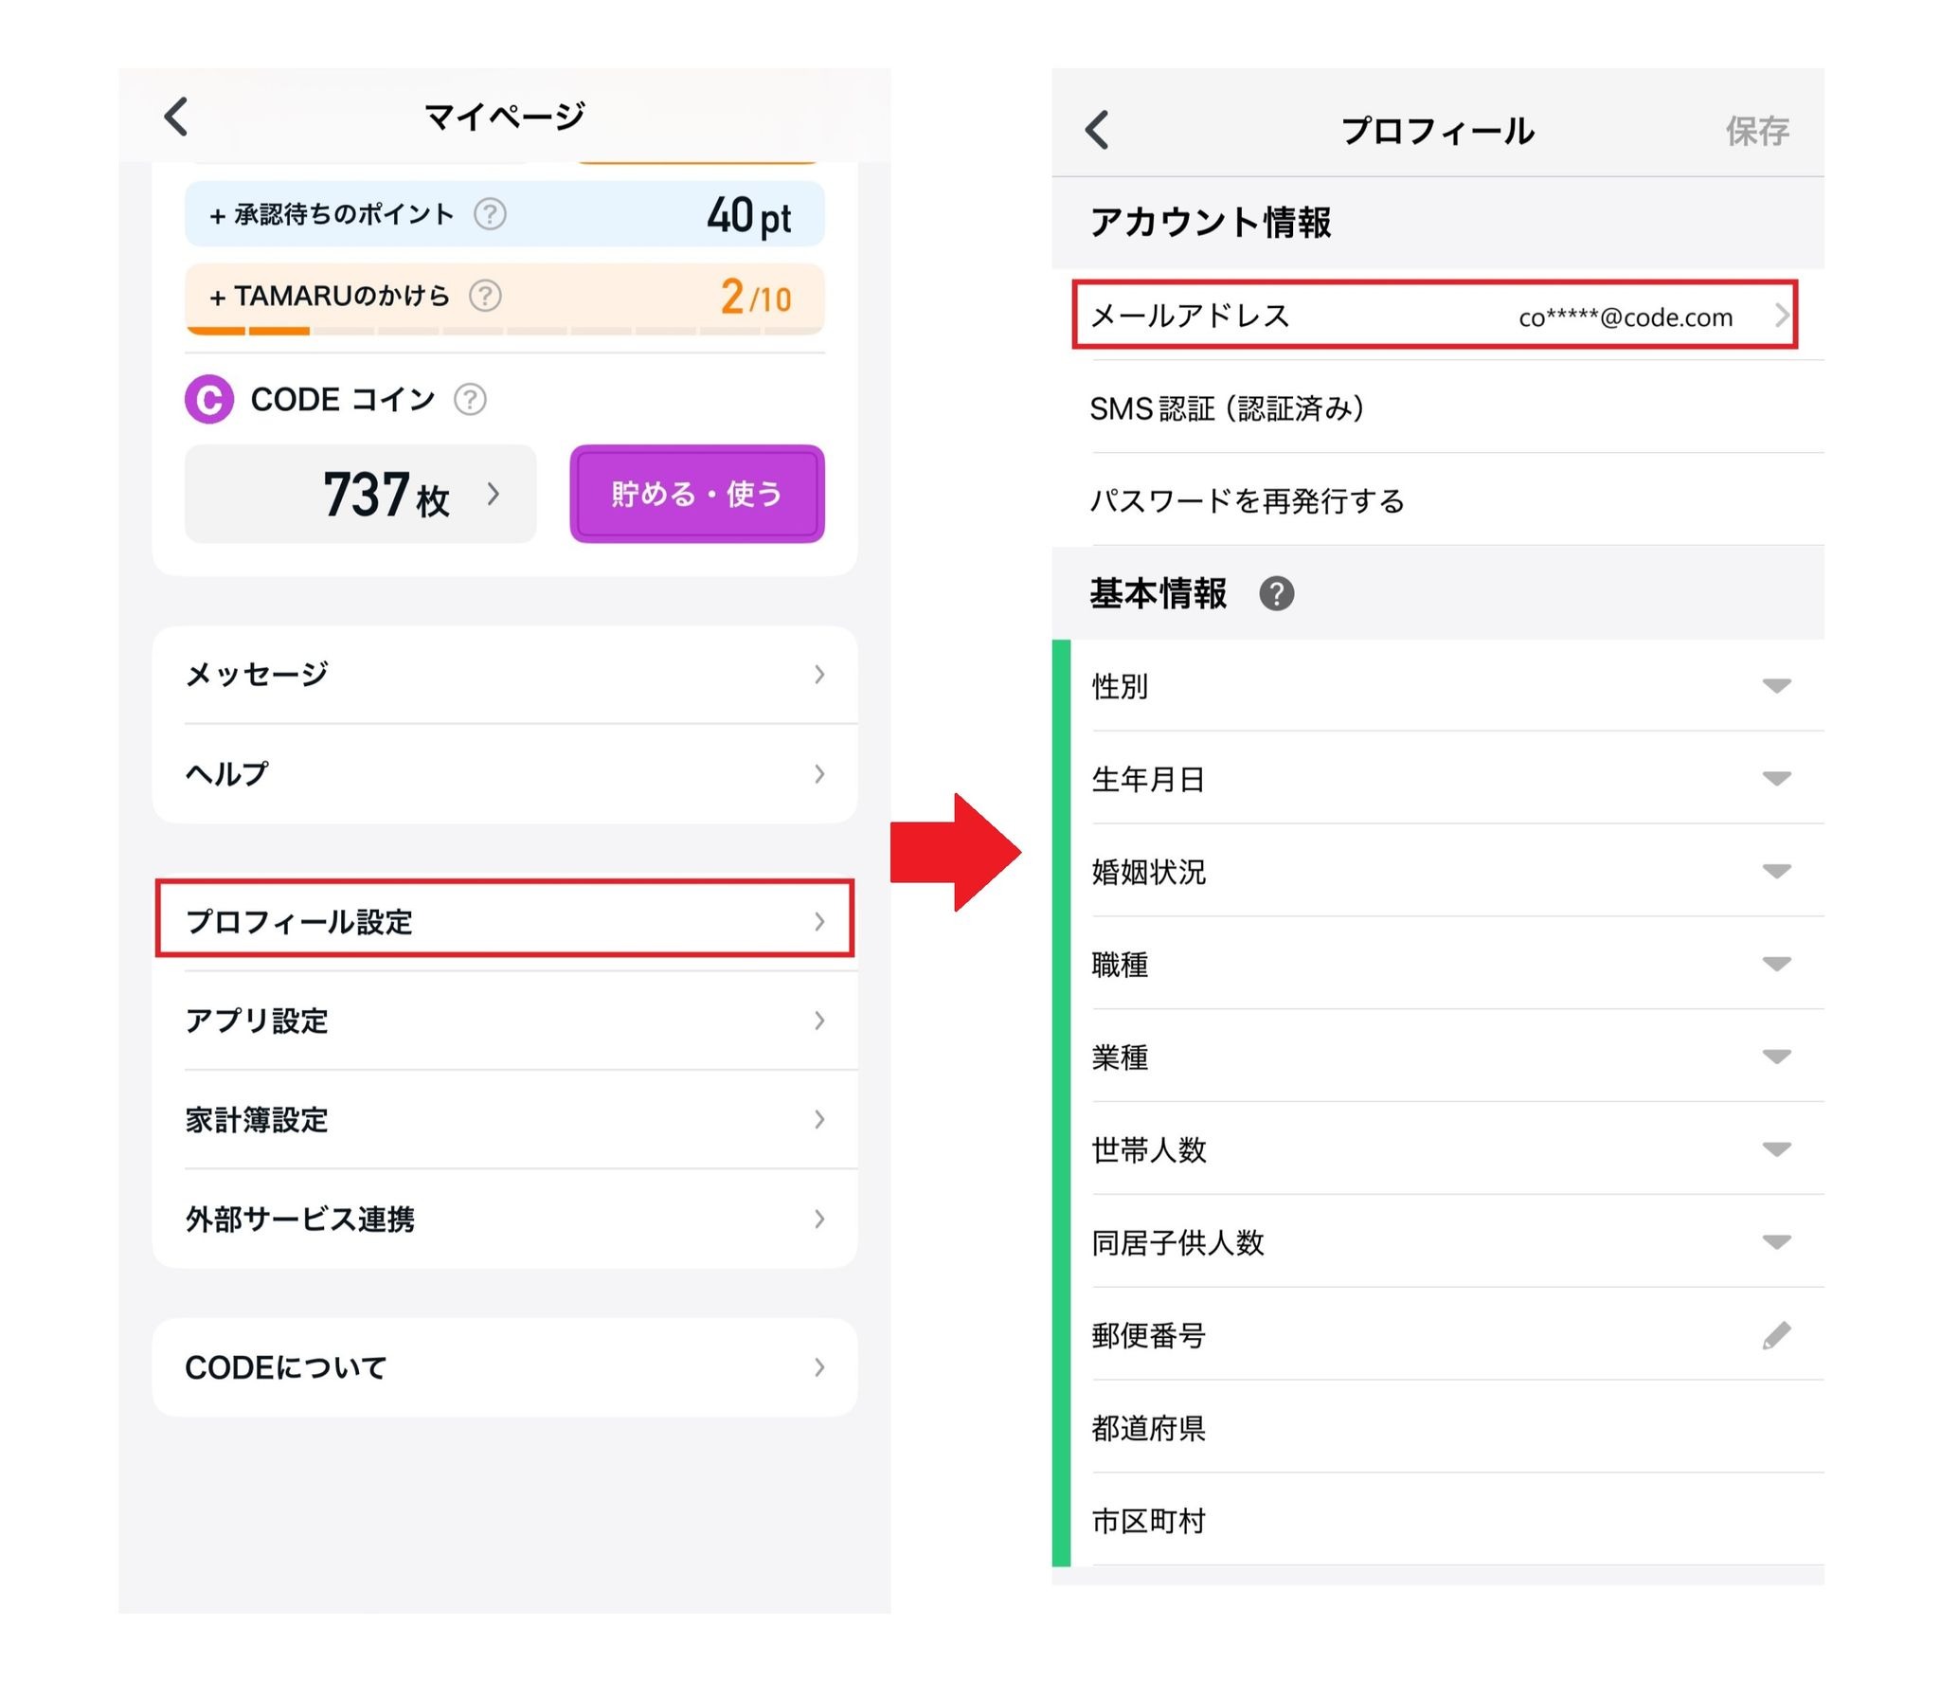
Task: Open 外部サービス連携 menu row
Action: pos(504,1219)
